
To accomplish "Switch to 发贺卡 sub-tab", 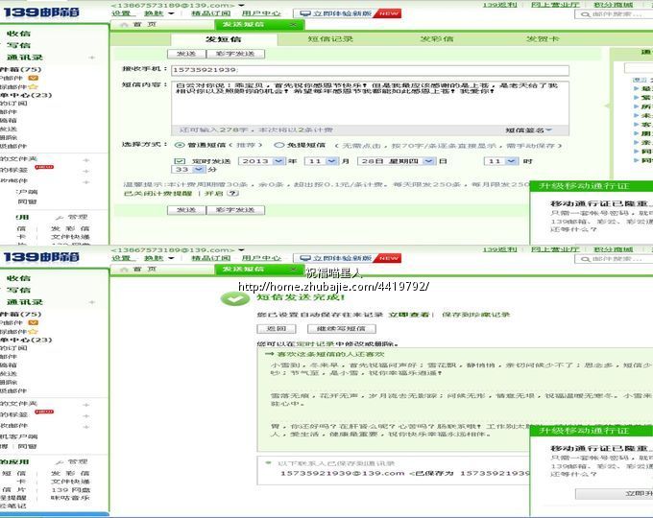I will 543,38.
